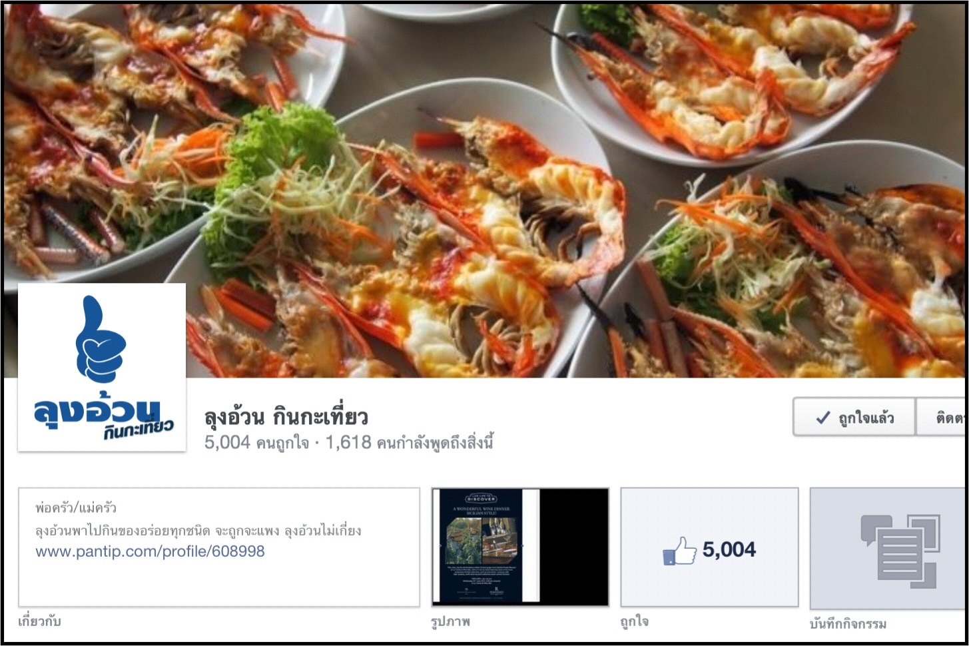969x646 pixels.
Task: Click the checkmark on ถูกใจแล้ว button
Action: coord(823,418)
